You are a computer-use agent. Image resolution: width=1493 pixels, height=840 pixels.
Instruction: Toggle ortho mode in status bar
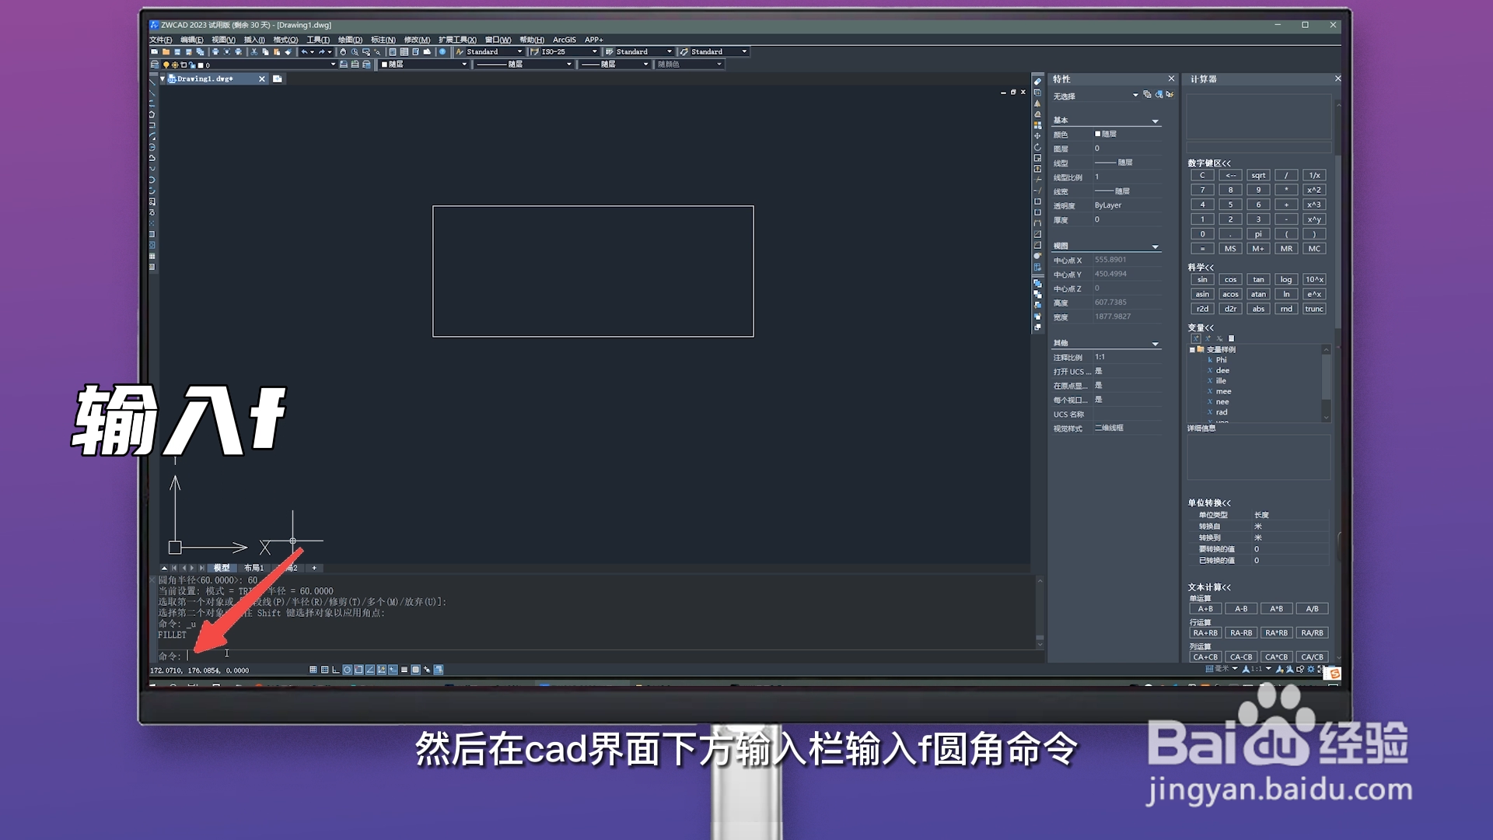point(336,670)
